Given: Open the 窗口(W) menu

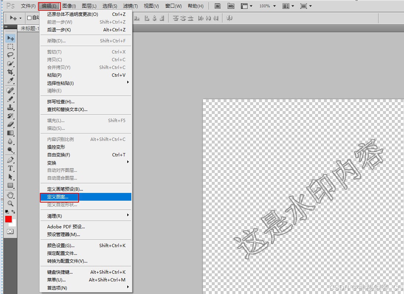Looking at the screenshot, I should pos(173,6).
